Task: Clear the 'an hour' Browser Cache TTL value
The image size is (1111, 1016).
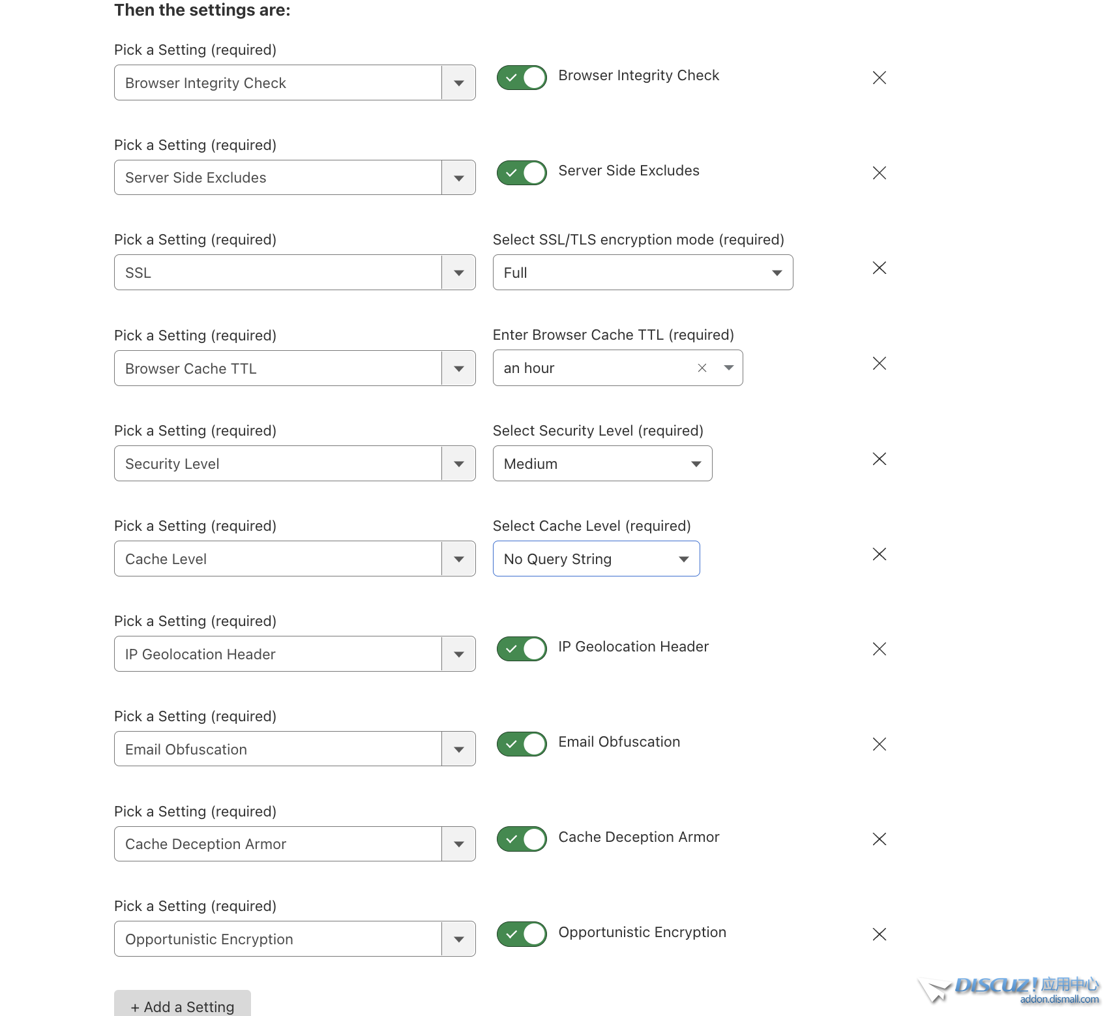Action: 702,368
